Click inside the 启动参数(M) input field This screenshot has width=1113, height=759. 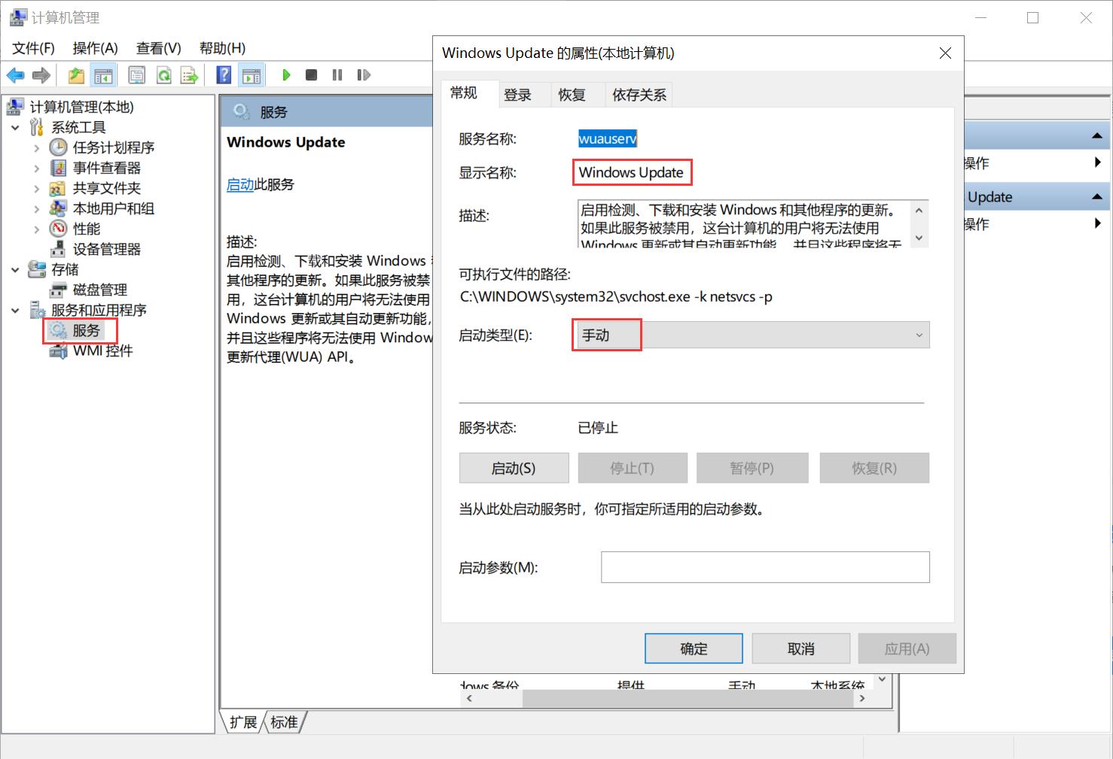764,567
